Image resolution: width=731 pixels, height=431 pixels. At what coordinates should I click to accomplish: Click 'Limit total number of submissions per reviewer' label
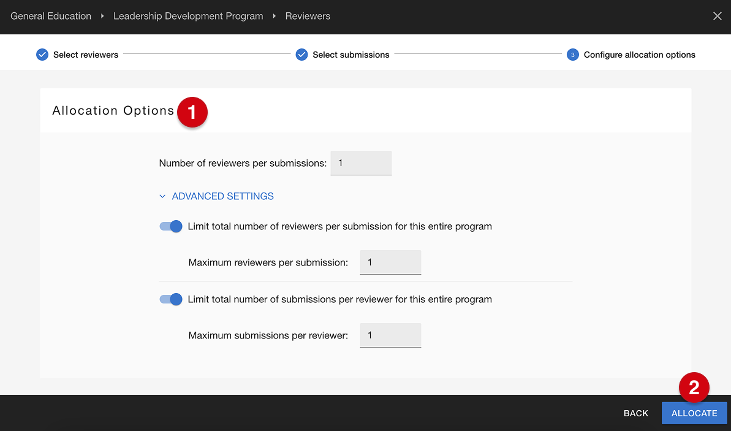[340, 299]
